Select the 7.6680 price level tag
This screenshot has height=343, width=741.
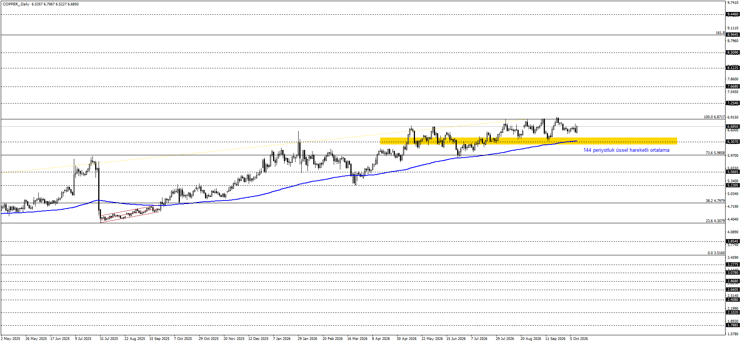click(x=733, y=87)
